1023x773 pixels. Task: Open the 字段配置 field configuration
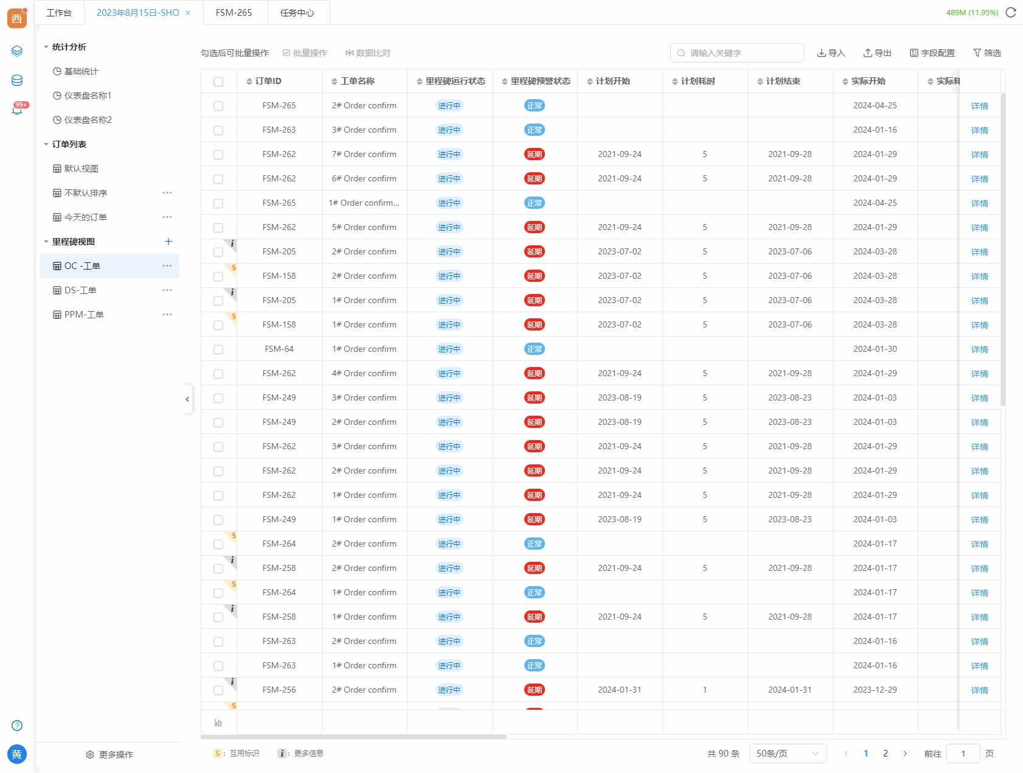pos(932,53)
